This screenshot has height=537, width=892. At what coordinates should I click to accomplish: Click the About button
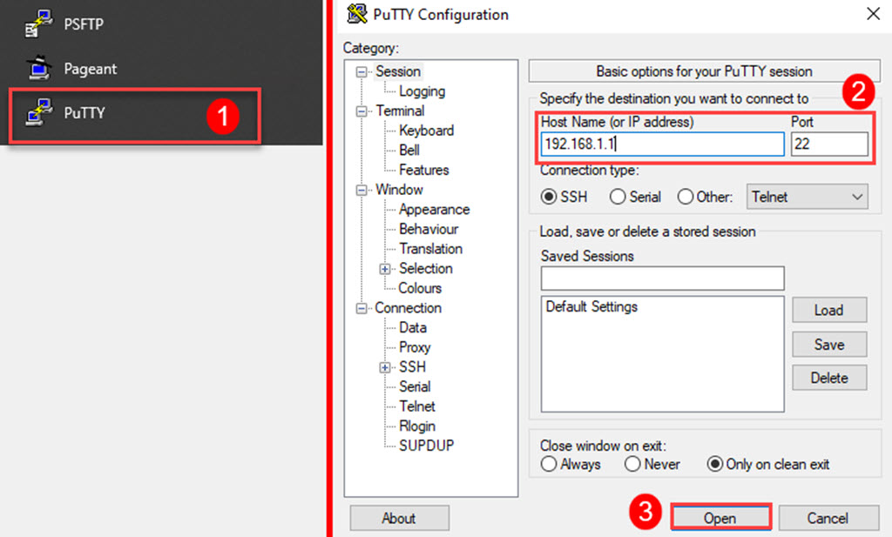[x=399, y=518]
